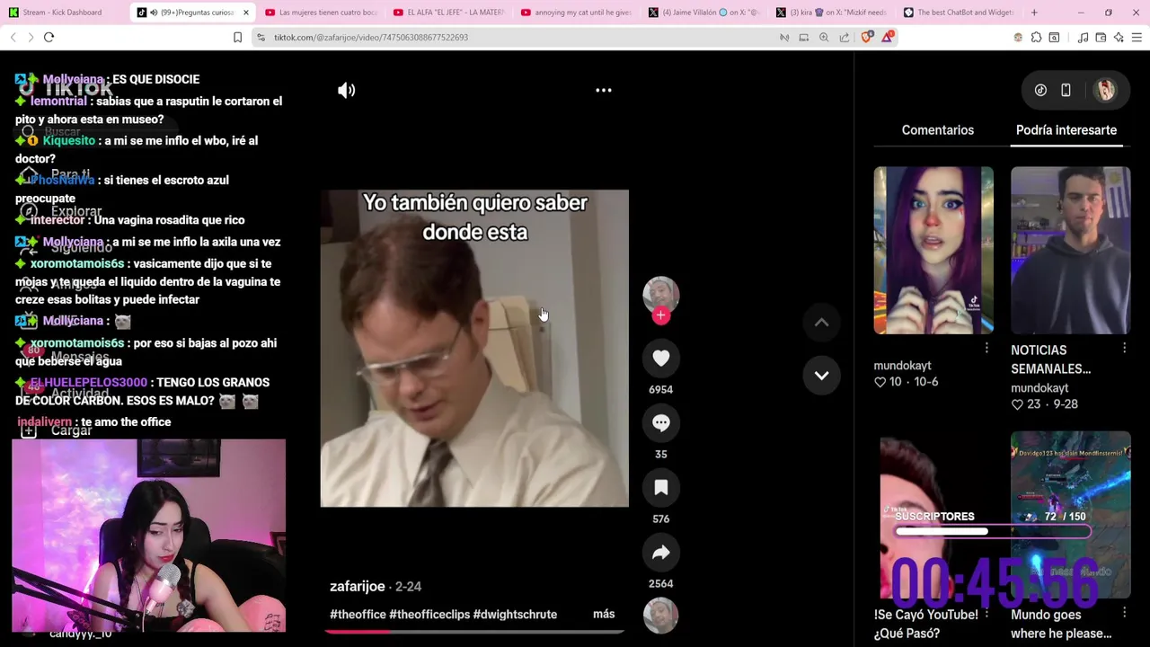Open comments via the speech bubble icon
Image resolution: width=1150 pixels, height=647 pixels.
click(661, 423)
